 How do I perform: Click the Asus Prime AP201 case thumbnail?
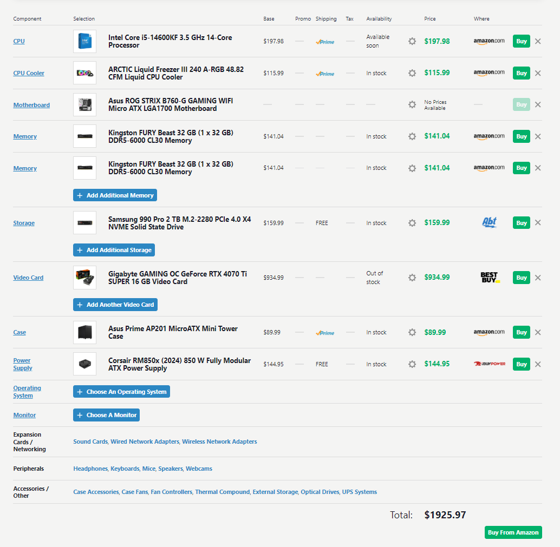(84, 332)
